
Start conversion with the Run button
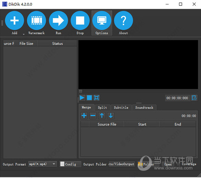[x=58, y=23]
